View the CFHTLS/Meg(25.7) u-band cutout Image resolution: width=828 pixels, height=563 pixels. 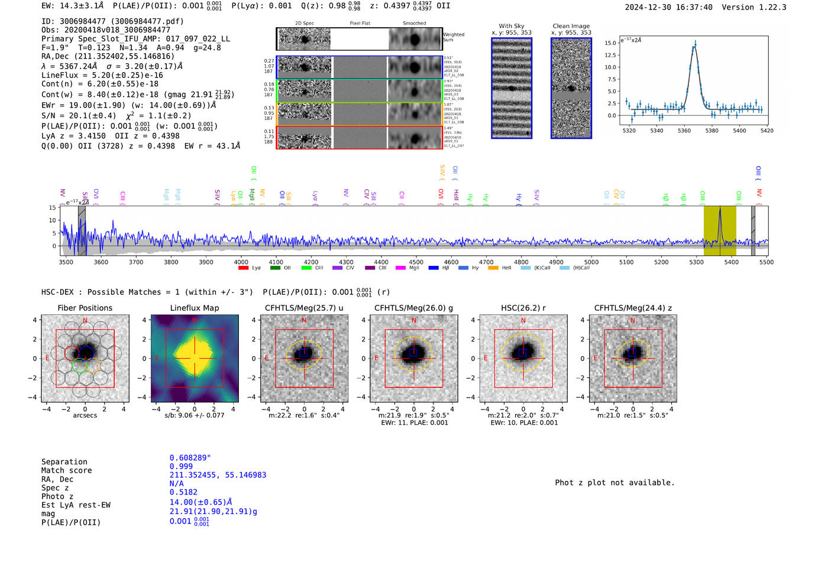point(304,359)
